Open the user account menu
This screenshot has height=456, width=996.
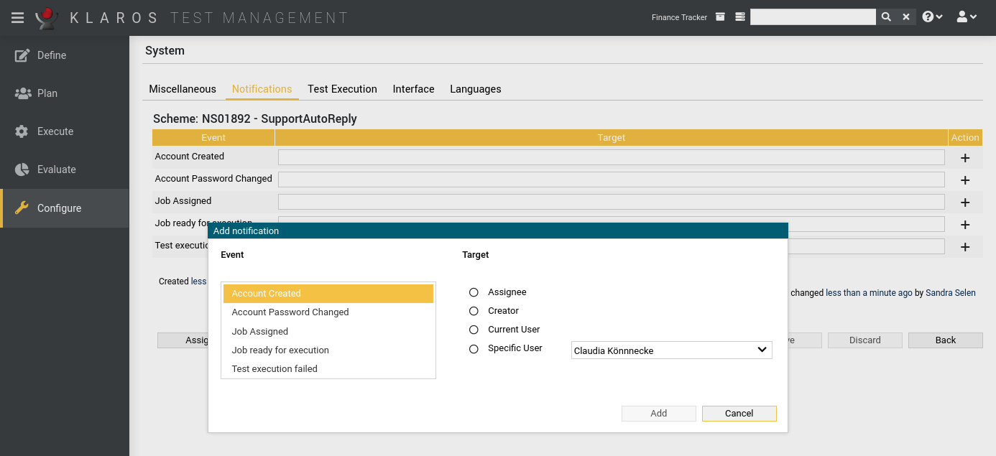[x=967, y=17]
